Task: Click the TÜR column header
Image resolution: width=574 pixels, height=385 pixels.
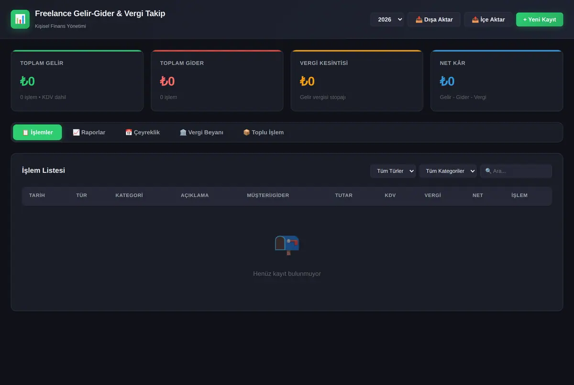Action: (x=81, y=195)
